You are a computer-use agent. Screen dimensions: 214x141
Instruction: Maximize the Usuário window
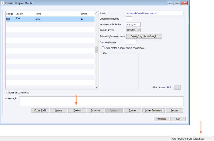tap(177, 3)
